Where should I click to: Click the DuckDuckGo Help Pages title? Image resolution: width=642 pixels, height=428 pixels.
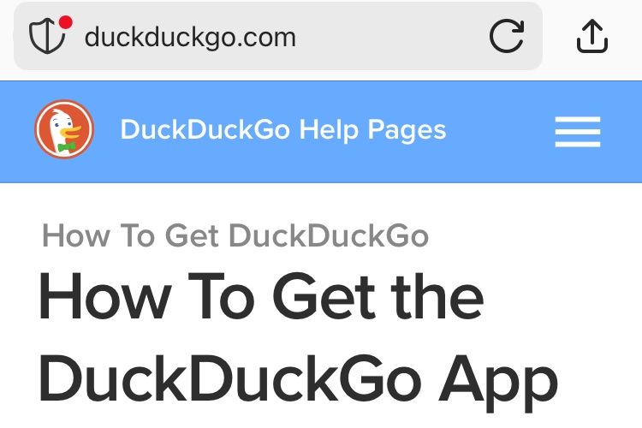(283, 130)
